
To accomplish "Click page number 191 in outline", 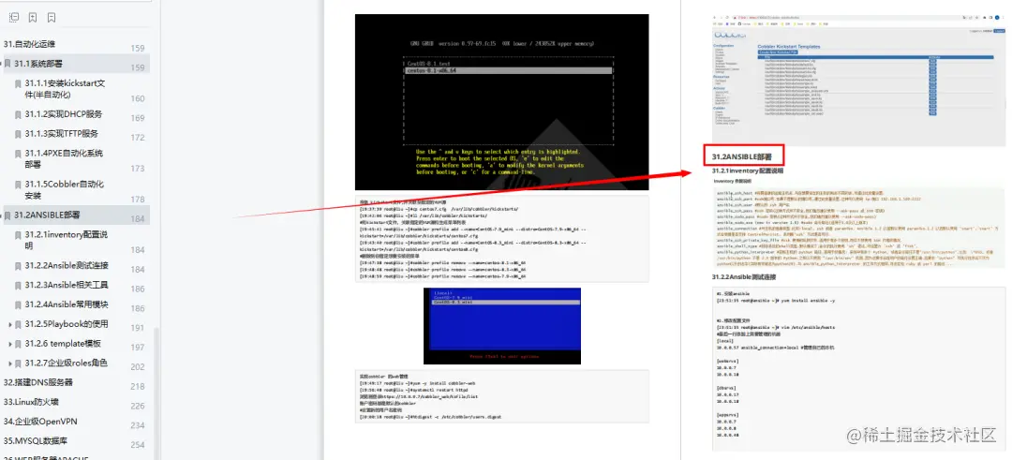I will [138, 328].
